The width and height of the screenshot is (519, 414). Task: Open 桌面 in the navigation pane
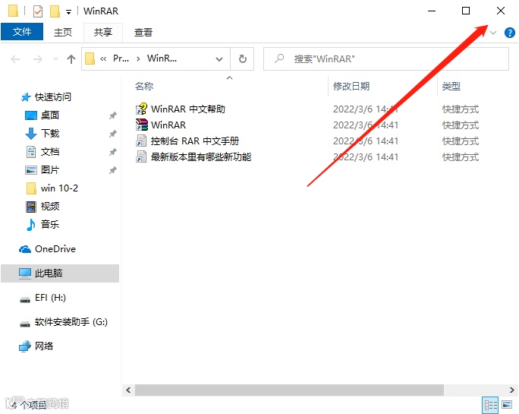point(49,115)
